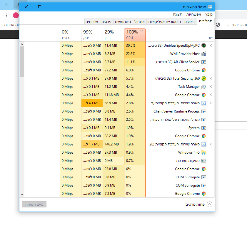Select the COM Surrogate icon with 0.8 MB
Viewport: 247px width, 228px height.
pyautogui.click(x=204, y=177)
